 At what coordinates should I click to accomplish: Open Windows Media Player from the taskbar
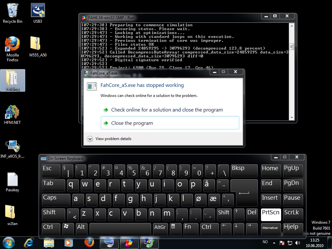68,243
